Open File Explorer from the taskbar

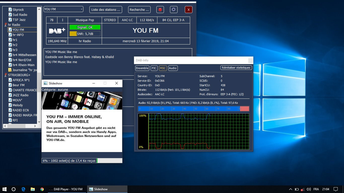tap(33, 189)
